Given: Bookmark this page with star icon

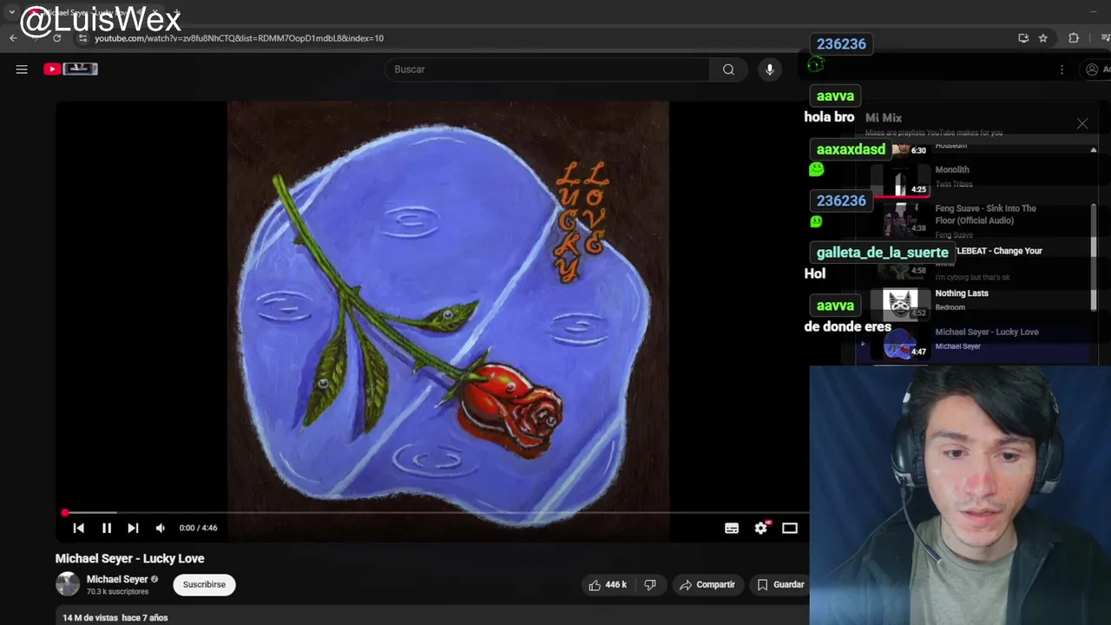Looking at the screenshot, I should click(1043, 38).
